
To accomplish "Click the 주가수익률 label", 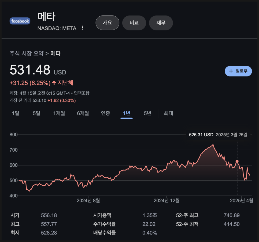I will [x=105, y=224].
